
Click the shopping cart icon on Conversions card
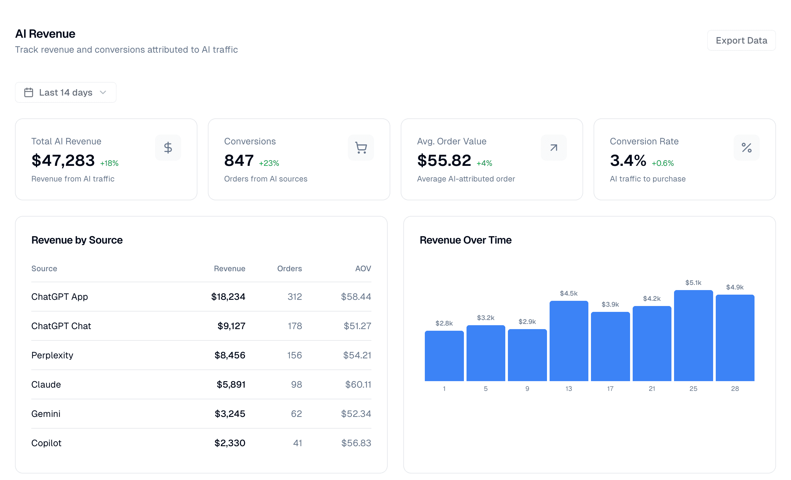(x=361, y=148)
